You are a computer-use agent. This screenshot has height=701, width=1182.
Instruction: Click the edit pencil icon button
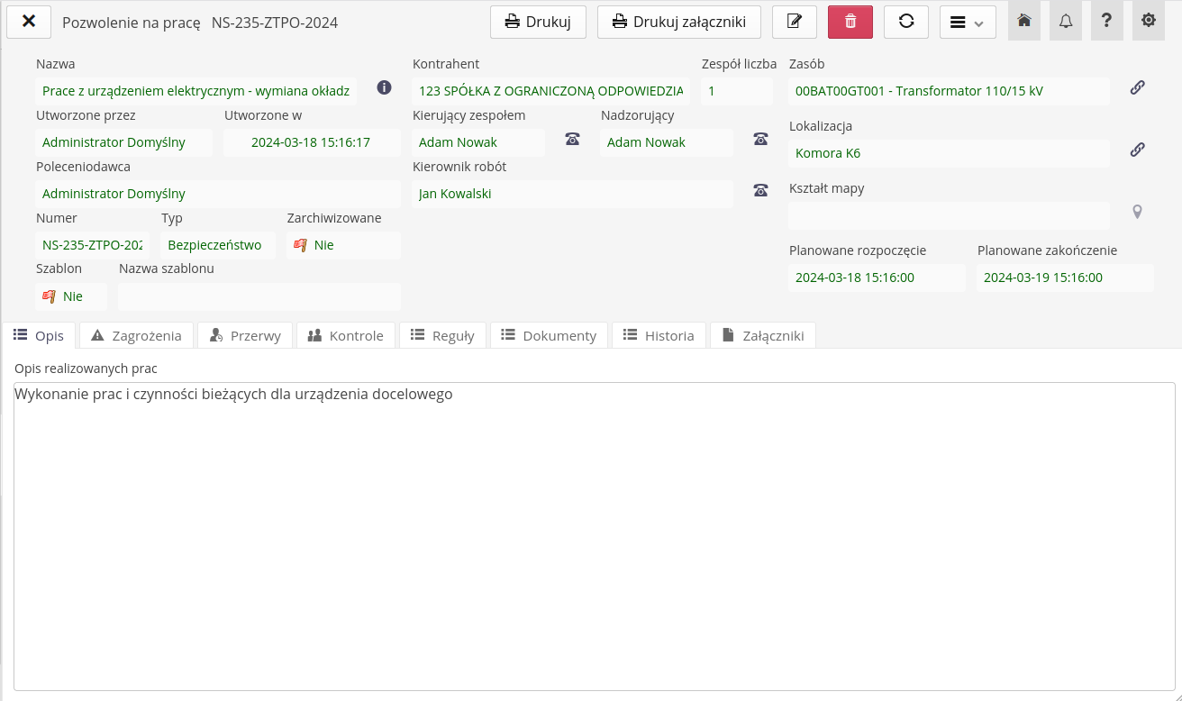pos(794,22)
